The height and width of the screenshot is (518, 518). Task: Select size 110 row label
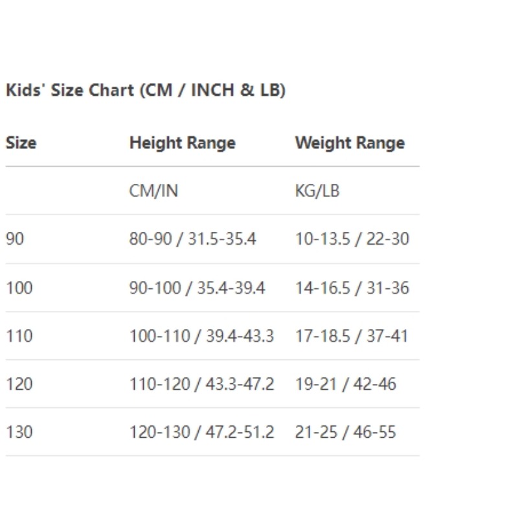point(19,335)
